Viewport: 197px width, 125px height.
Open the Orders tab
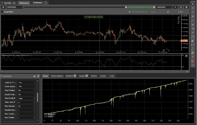pyautogui.click(x=83, y=76)
